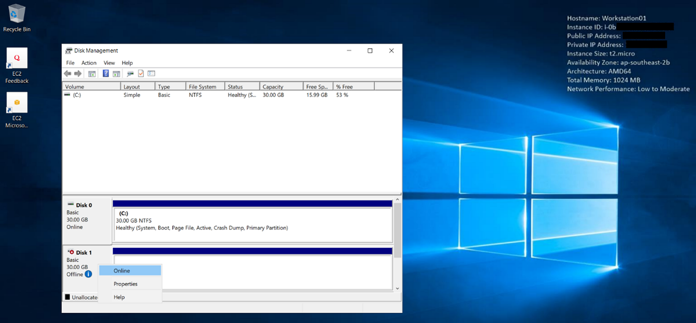Sort by the Status column header
696x323 pixels.
point(243,87)
